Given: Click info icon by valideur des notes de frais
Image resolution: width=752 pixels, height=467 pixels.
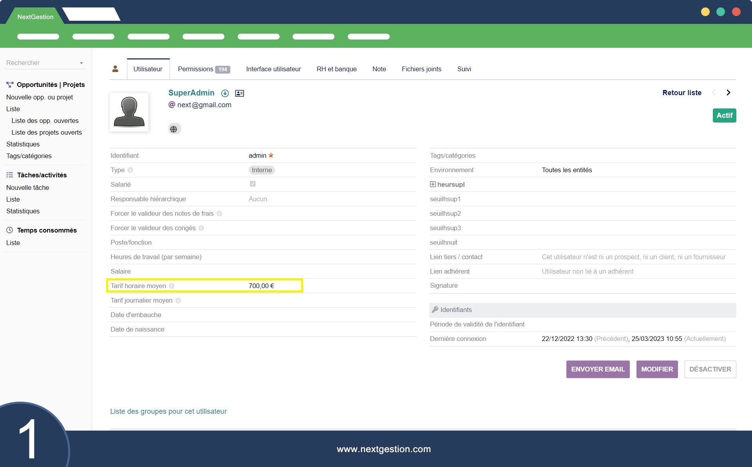Looking at the screenshot, I should tap(219, 214).
